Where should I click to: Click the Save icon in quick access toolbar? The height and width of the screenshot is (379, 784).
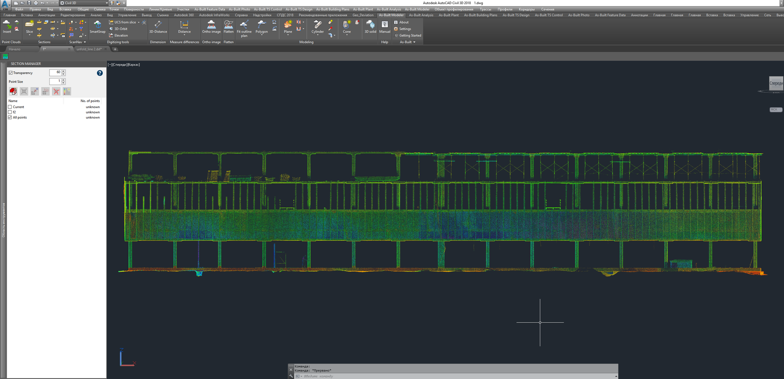pos(29,3)
